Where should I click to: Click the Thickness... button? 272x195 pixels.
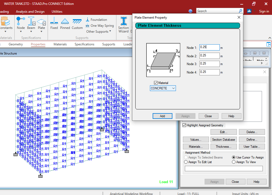pyautogui.click(x=224, y=147)
